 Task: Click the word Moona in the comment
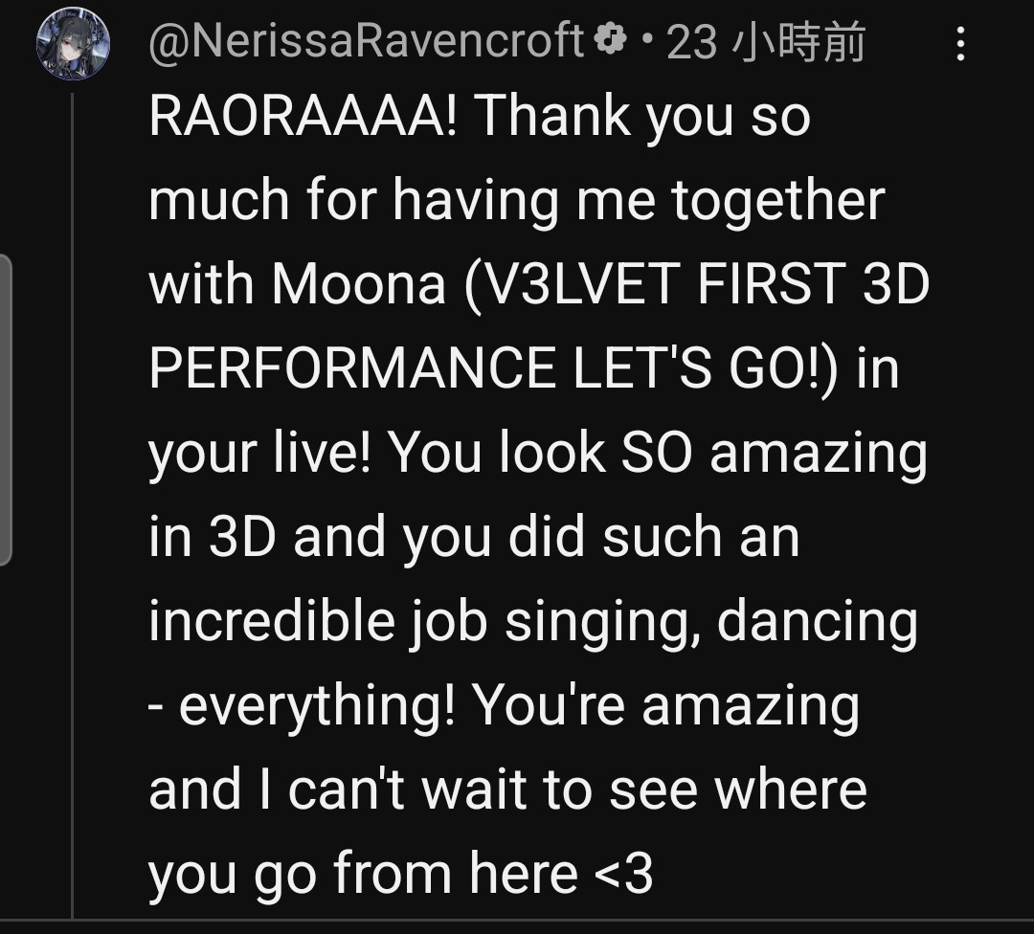(359, 283)
